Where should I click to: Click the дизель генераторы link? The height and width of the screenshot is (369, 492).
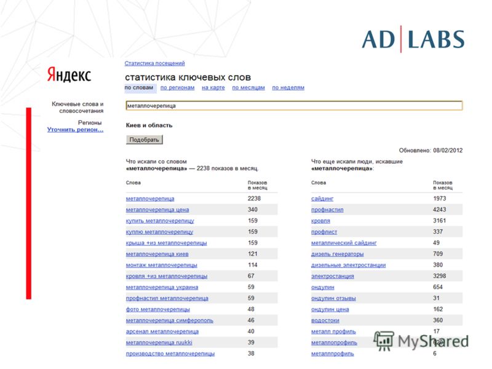click(x=337, y=254)
